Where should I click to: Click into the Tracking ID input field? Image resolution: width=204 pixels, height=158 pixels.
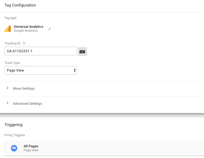click(x=41, y=51)
